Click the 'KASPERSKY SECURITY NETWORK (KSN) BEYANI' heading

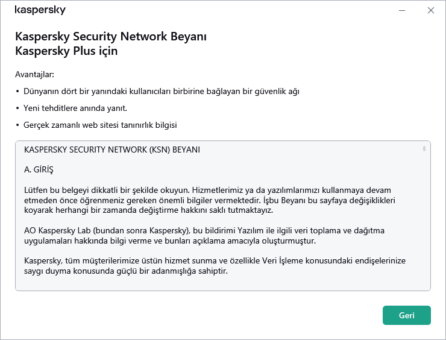[112, 149]
